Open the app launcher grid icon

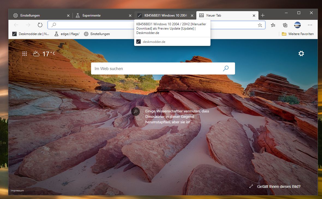[x=25, y=53]
